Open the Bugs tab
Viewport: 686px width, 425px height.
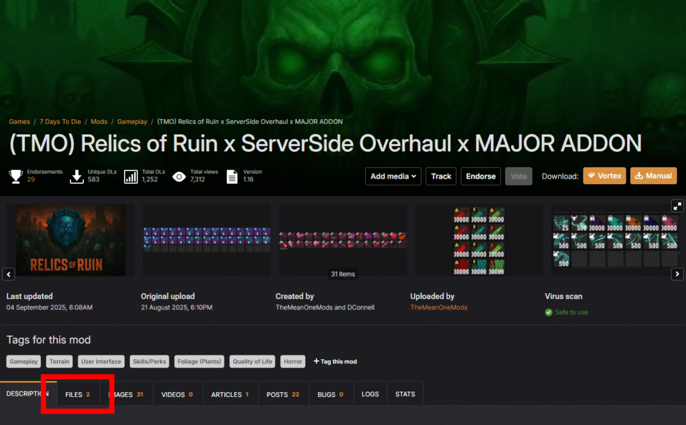click(x=331, y=394)
